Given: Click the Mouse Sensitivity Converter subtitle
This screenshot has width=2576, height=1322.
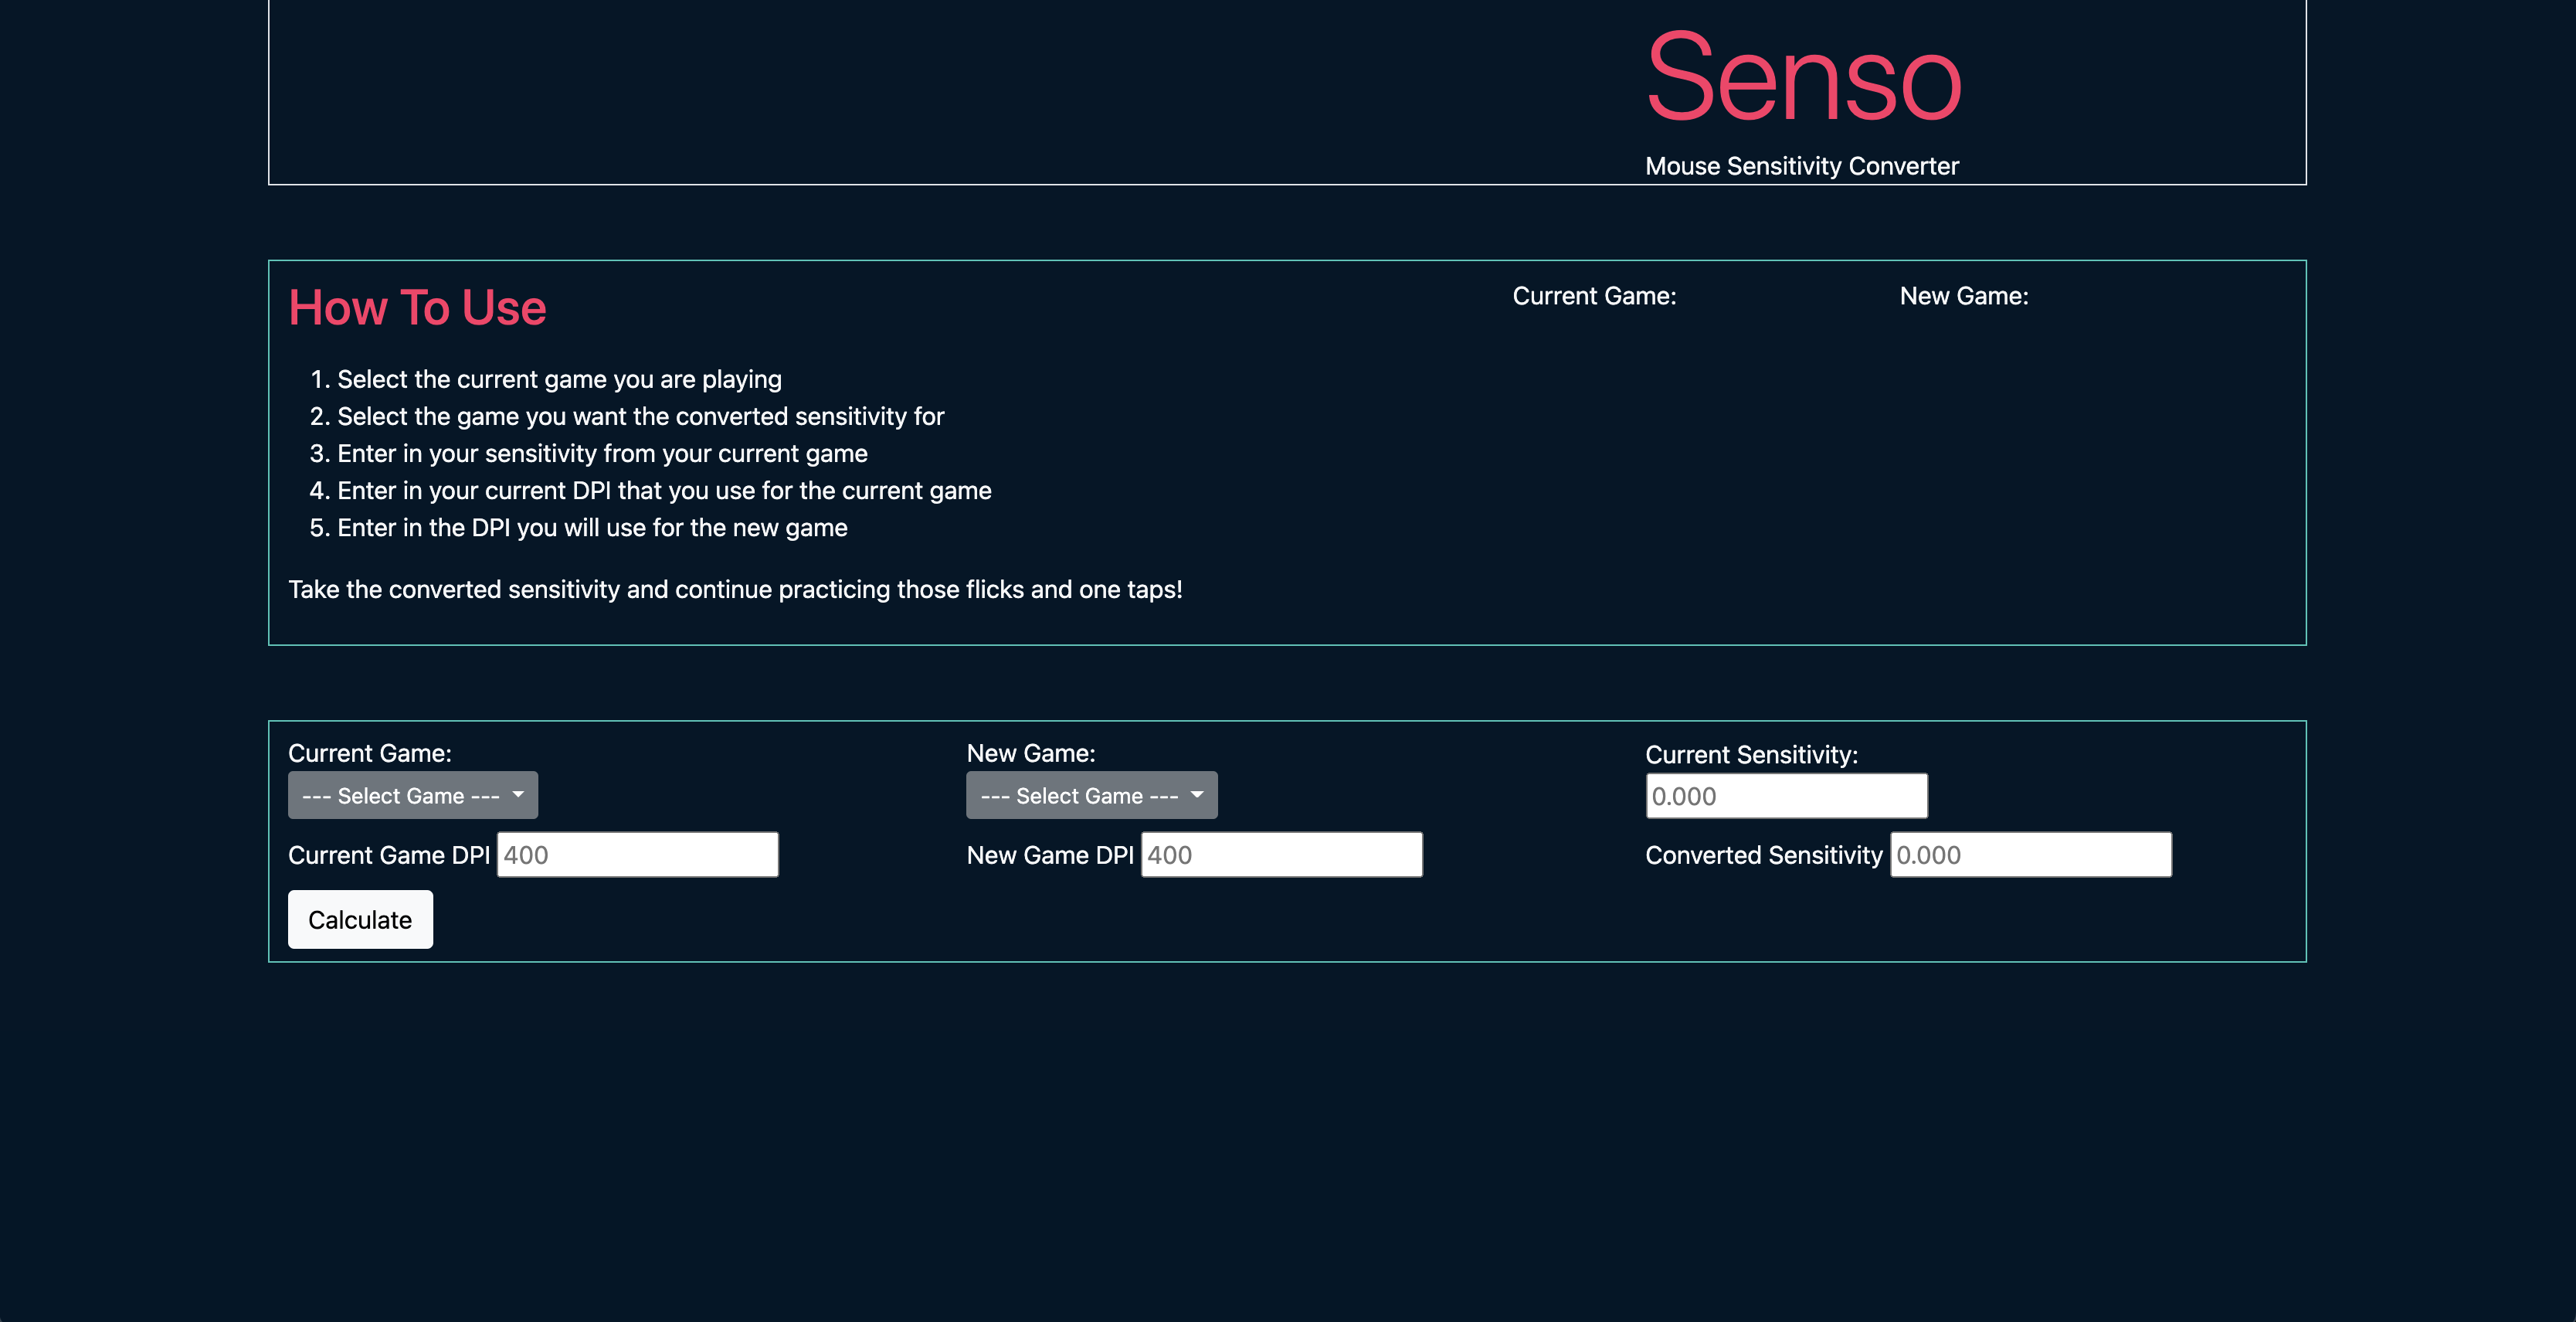Looking at the screenshot, I should point(1801,166).
